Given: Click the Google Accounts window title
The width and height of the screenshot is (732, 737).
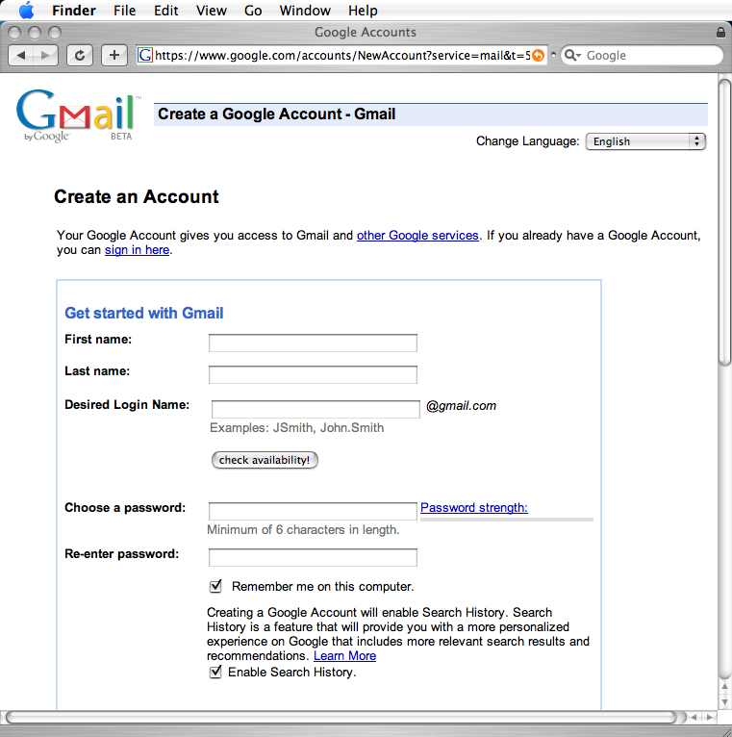Looking at the screenshot, I should (366, 32).
